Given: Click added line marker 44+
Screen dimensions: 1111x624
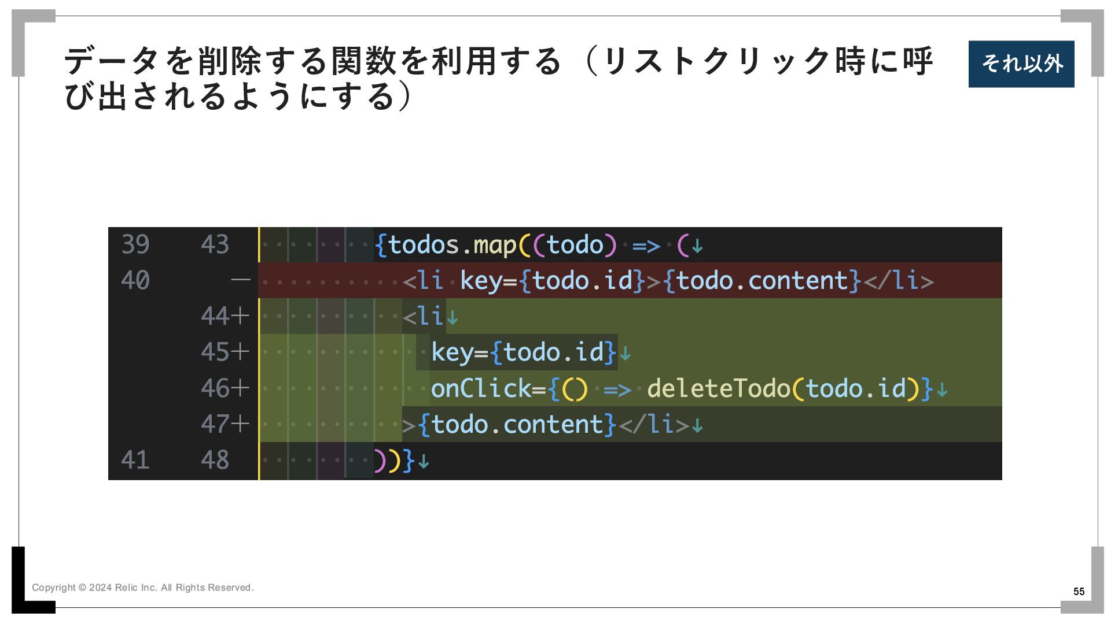Looking at the screenshot, I should pyautogui.click(x=225, y=317).
